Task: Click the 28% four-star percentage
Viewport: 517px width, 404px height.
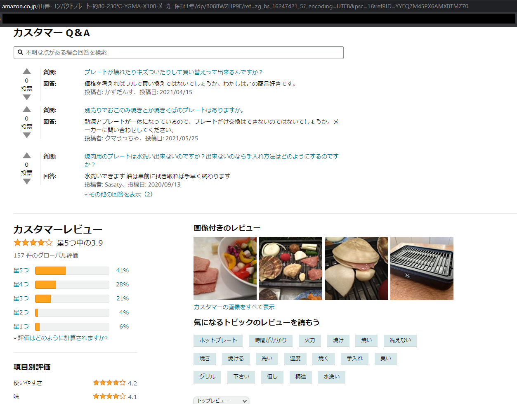Action: coord(123,284)
